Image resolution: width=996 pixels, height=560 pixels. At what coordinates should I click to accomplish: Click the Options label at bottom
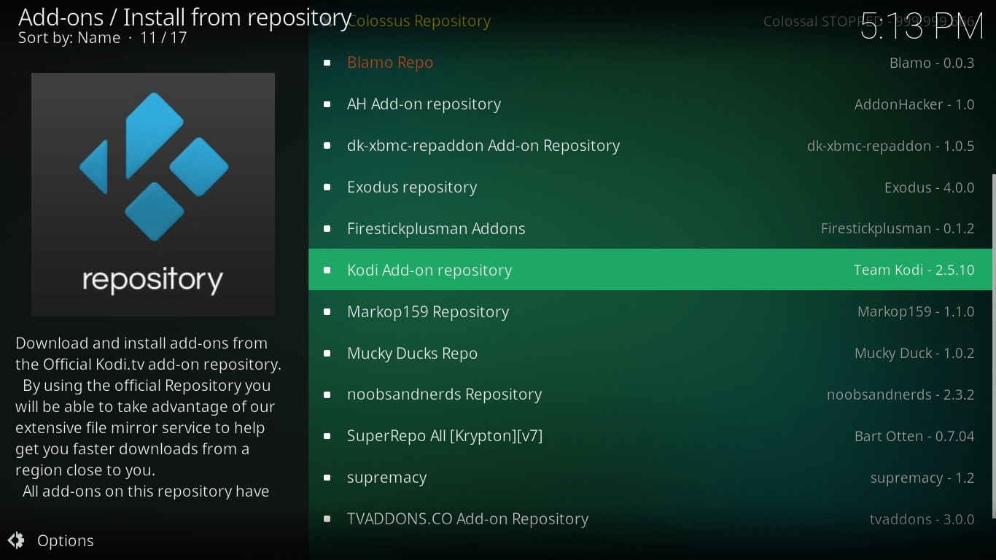66,540
